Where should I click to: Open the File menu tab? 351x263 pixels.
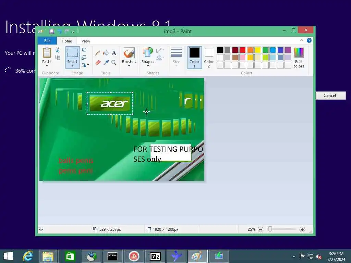(47, 41)
